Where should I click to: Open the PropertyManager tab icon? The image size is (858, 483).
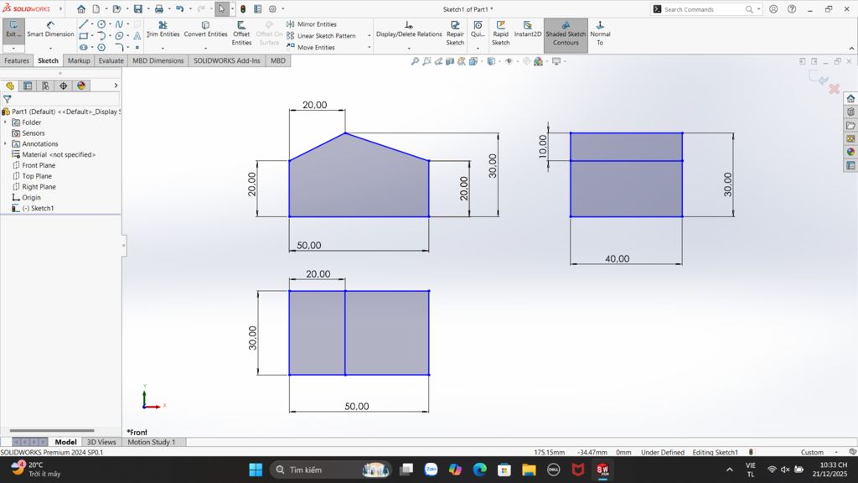pyautogui.click(x=28, y=86)
